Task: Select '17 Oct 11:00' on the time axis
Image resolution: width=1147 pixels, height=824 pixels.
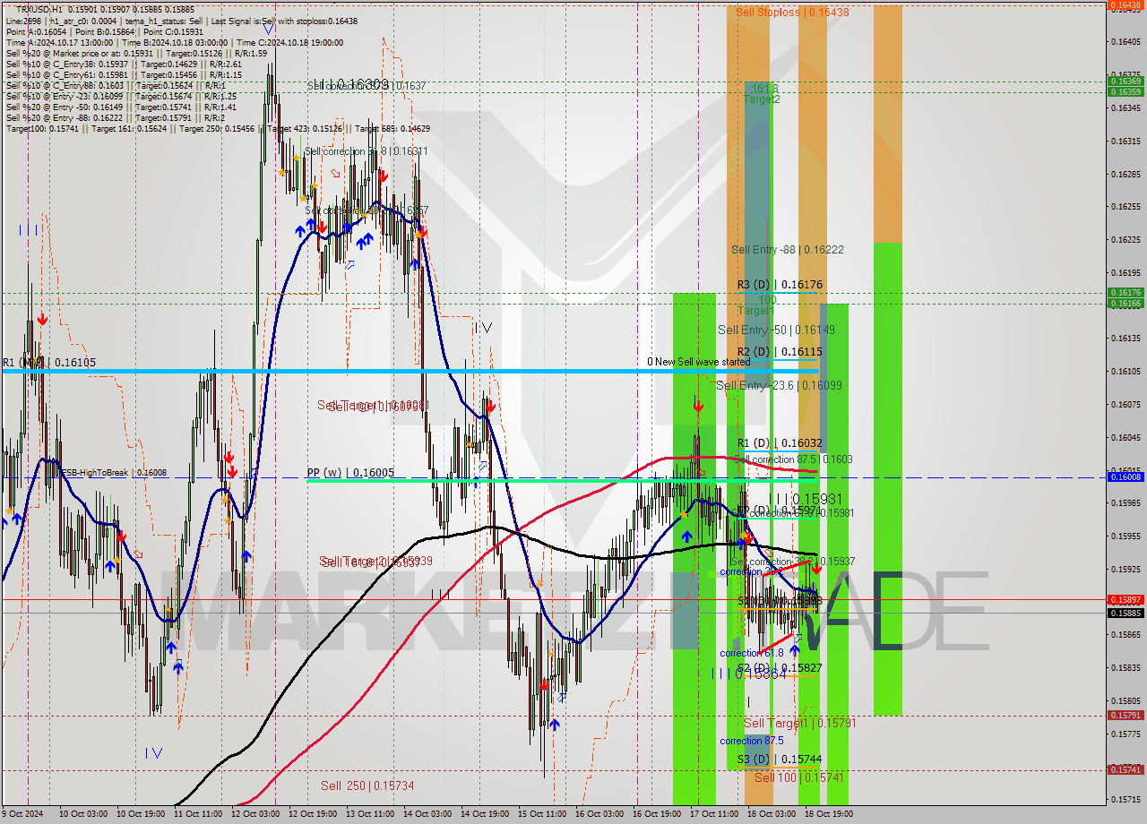Action: (x=714, y=814)
